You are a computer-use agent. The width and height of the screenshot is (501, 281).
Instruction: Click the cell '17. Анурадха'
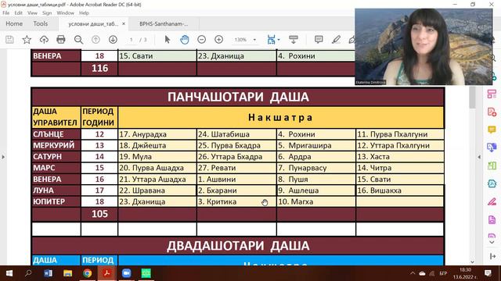click(x=157, y=134)
